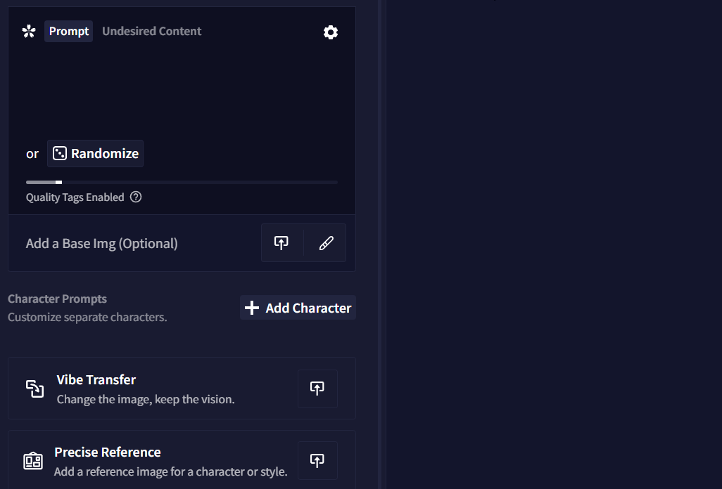Screen dimensions: 722x489
Task: Click the Vibe Transfer upload icon button
Action: tap(317, 389)
